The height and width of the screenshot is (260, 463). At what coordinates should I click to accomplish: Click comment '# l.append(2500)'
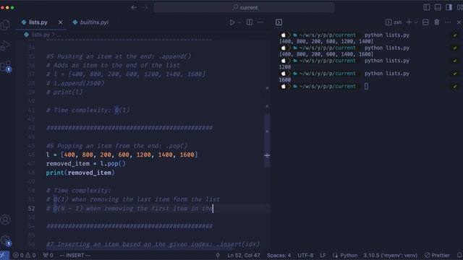pos(75,84)
